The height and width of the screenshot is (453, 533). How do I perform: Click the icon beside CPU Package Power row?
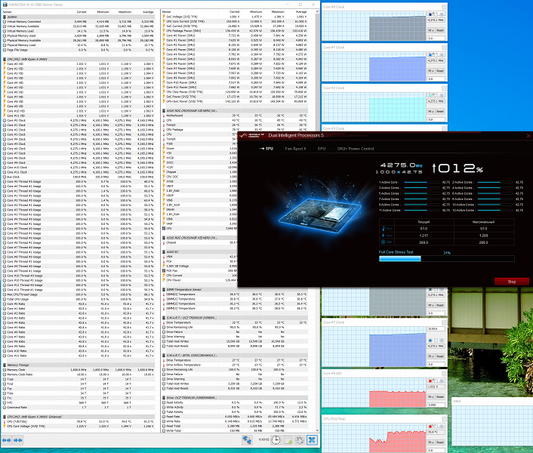pyautogui.click(x=164, y=31)
